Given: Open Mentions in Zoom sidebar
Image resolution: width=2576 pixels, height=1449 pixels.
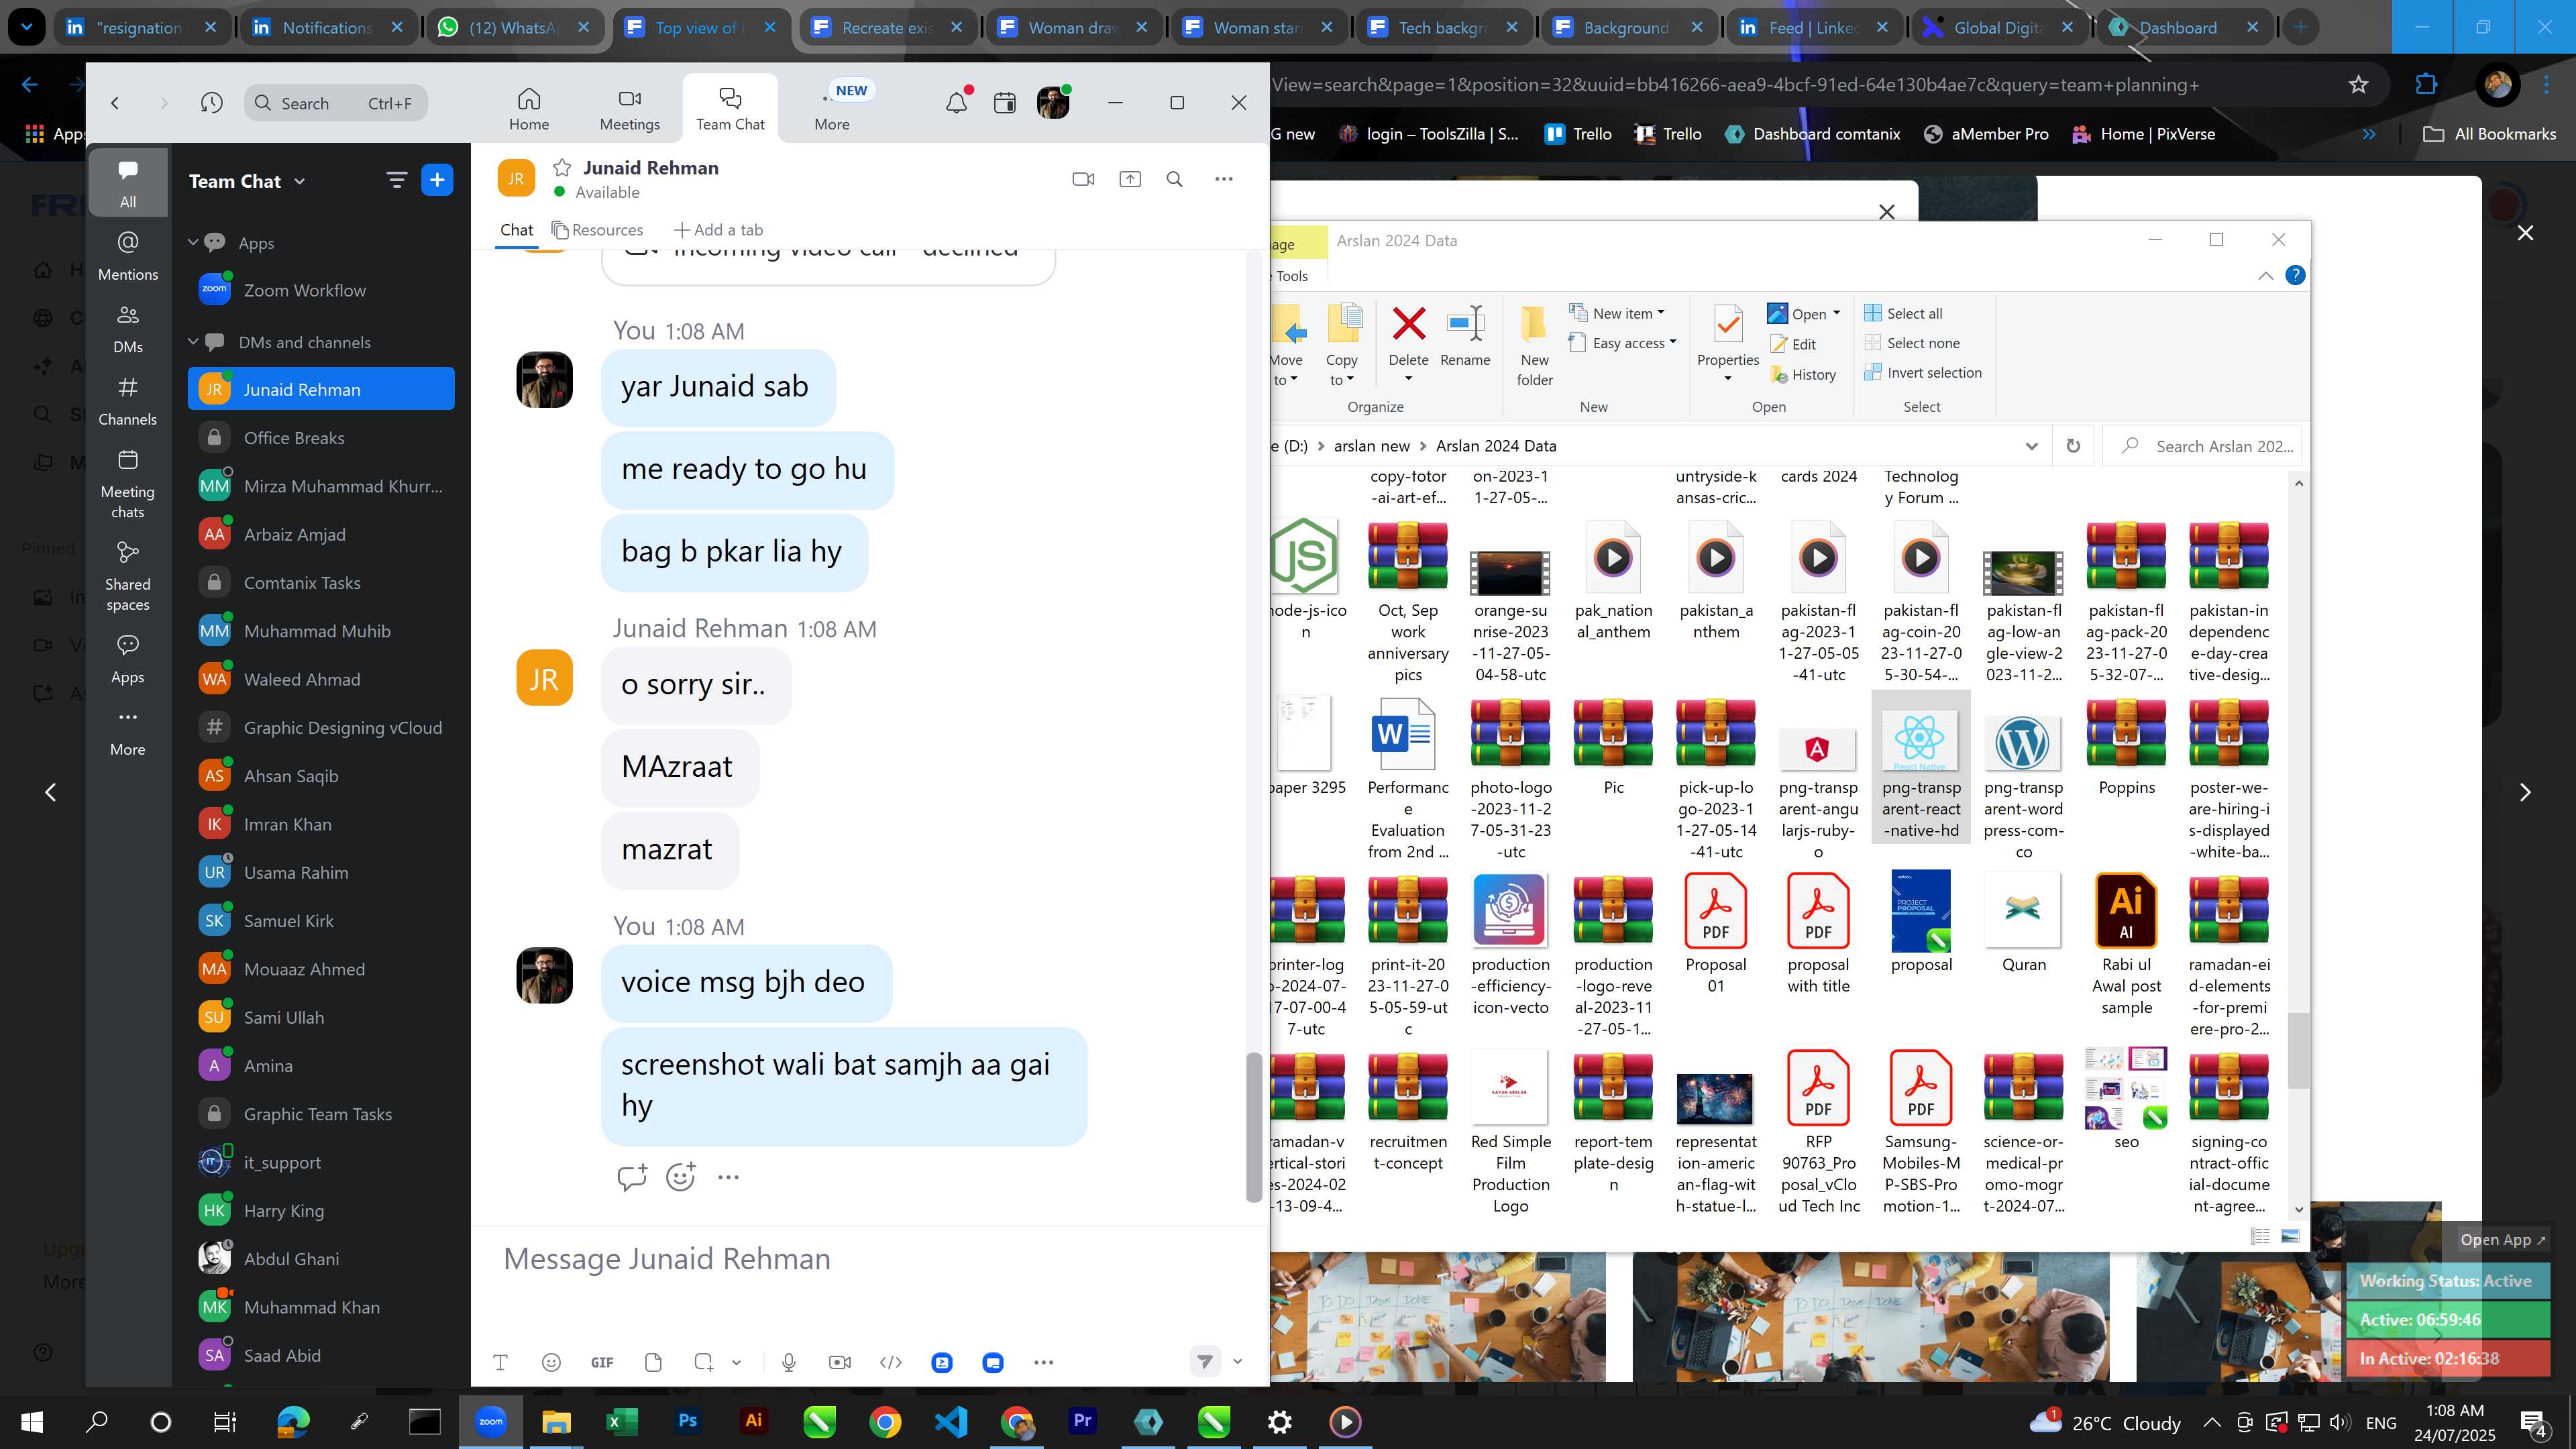Looking at the screenshot, I should (128, 256).
